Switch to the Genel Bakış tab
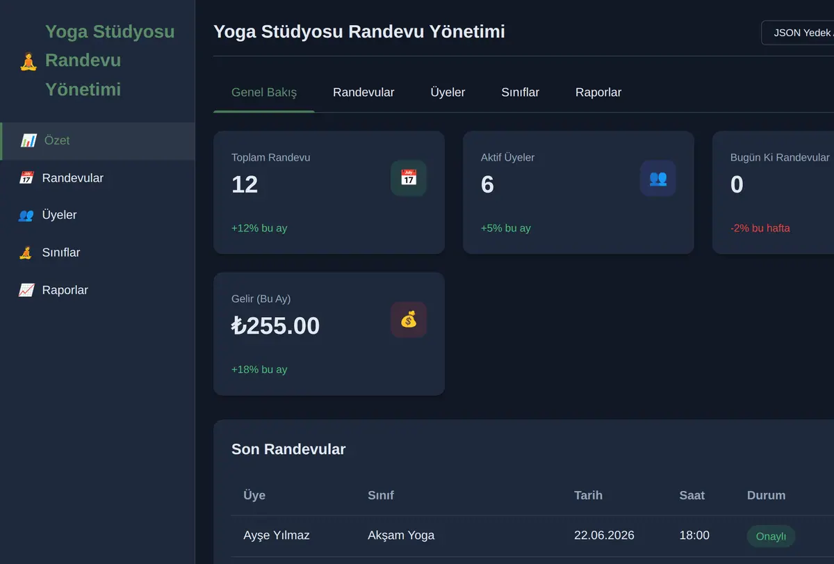Screen dimensions: 834x564 pyautogui.click(x=264, y=92)
